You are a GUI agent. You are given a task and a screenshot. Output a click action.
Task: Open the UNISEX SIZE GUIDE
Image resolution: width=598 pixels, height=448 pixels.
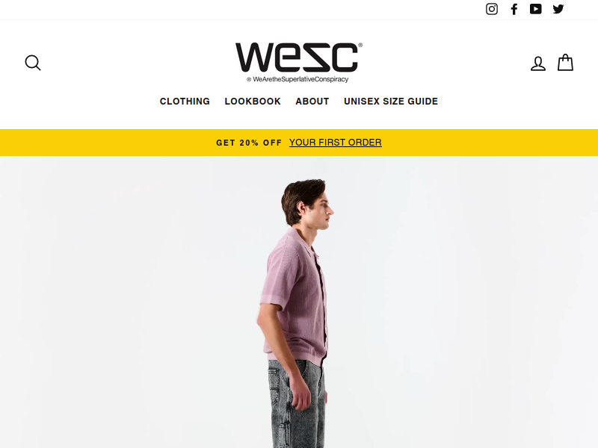tap(391, 102)
